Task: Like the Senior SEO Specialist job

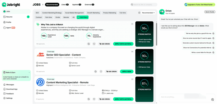Action: [x=101, y=71]
